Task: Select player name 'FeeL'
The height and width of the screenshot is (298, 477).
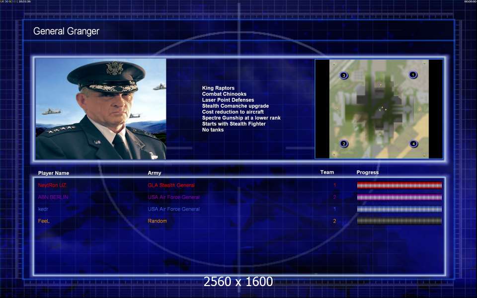Action: (x=44, y=221)
